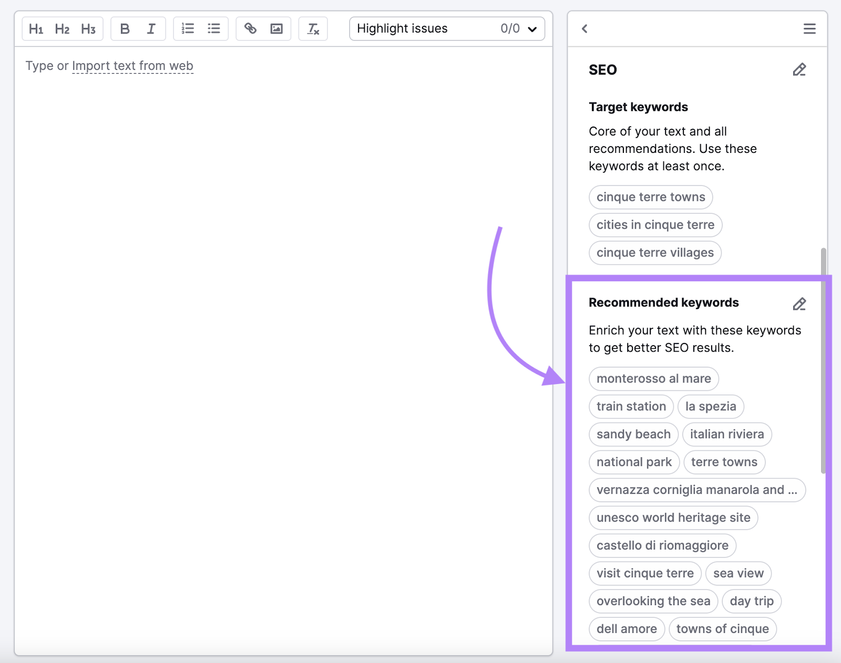Apply the H3 heading style
This screenshot has width=841, height=663.
pyautogui.click(x=88, y=29)
